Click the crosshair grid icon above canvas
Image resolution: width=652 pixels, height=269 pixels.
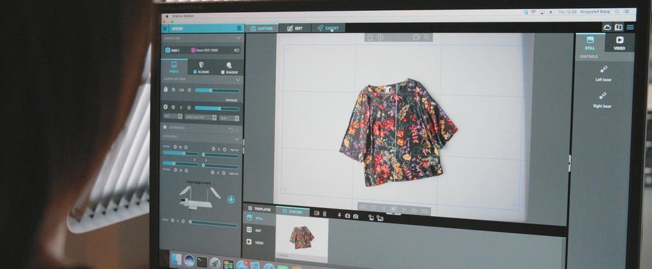tap(380, 38)
